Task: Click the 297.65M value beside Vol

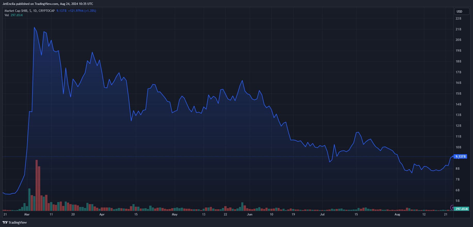Action: point(16,15)
